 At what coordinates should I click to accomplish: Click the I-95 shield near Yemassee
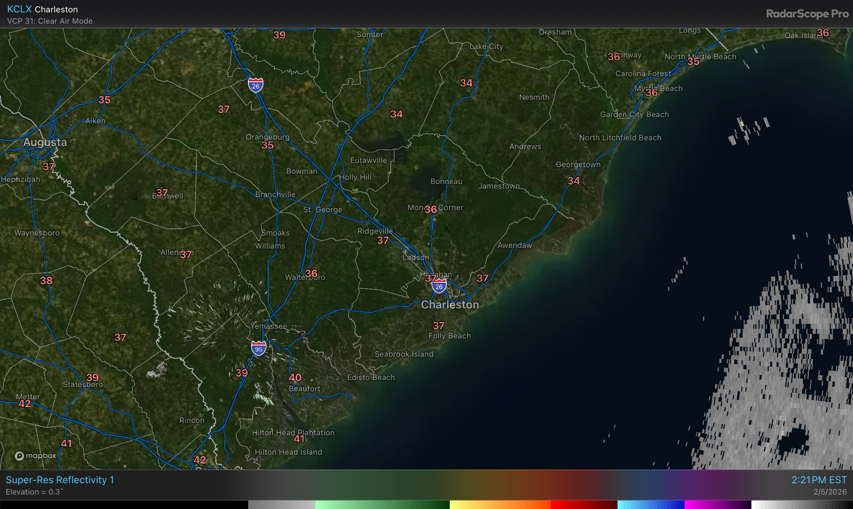tap(259, 348)
